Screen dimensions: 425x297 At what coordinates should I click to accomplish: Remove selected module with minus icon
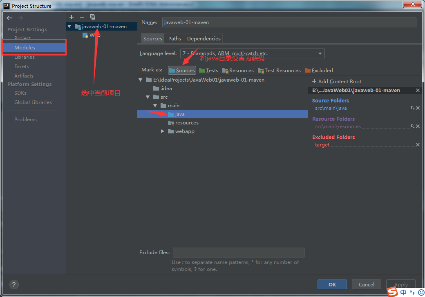(82, 17)
